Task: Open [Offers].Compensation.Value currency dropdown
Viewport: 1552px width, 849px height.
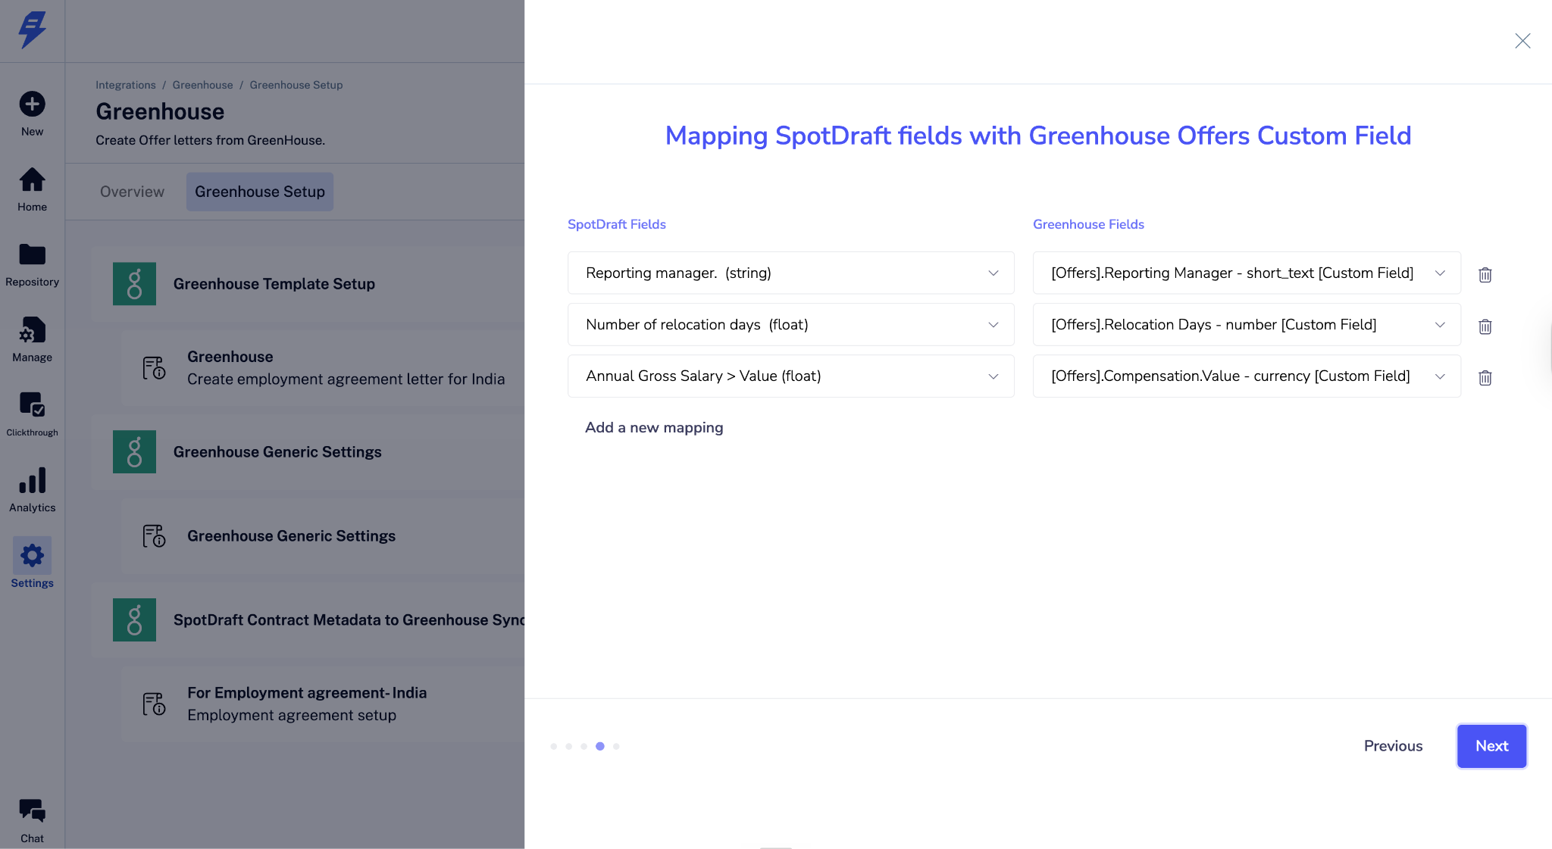Action: pos(1247,376)
